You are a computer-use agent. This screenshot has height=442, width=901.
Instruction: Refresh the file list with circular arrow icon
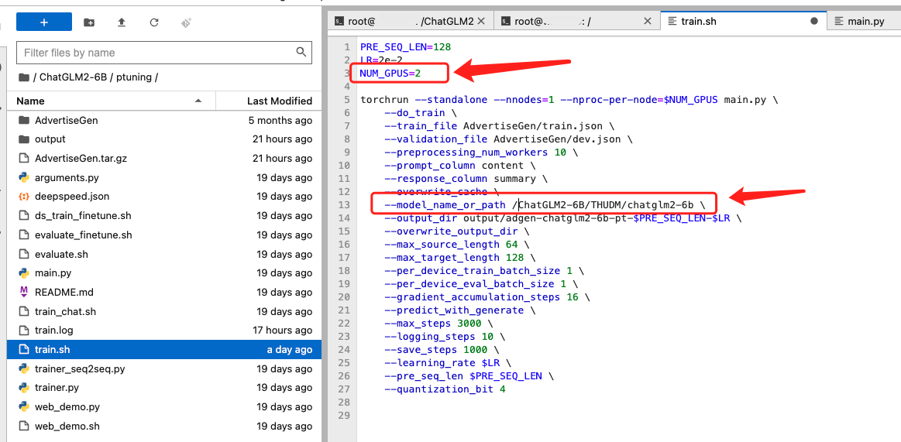[x=154, y=22]
